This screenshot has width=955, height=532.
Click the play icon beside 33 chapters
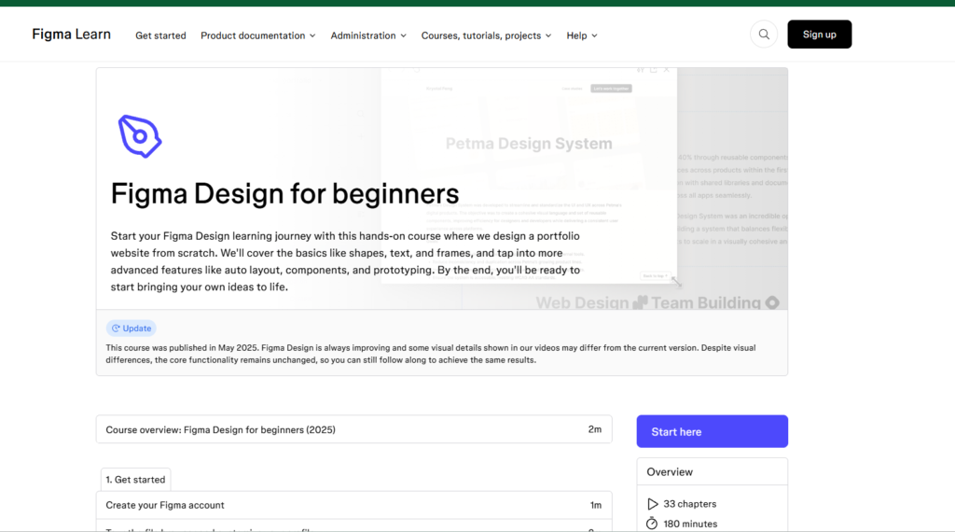652,504
